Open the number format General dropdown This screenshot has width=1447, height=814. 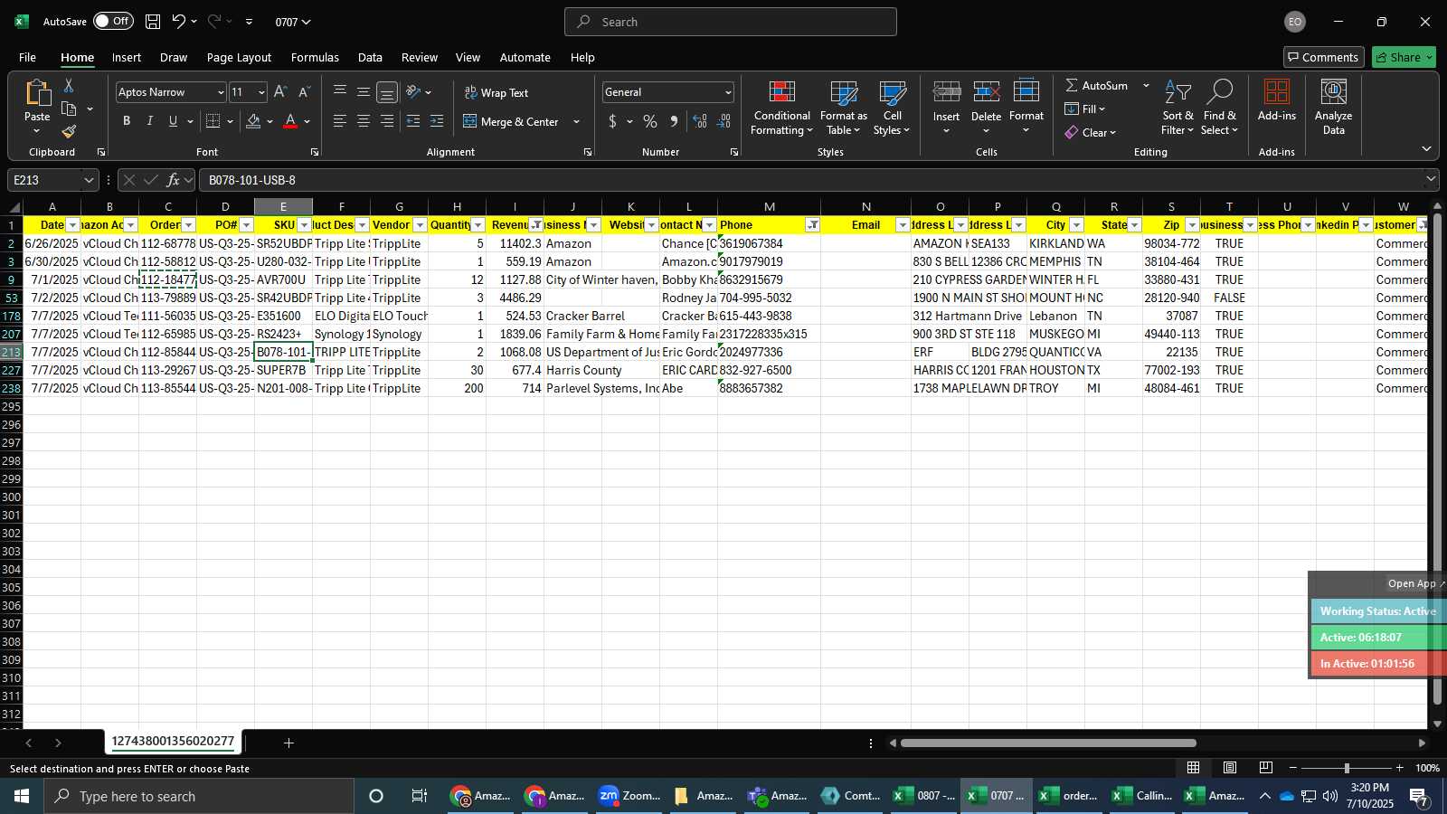727,92
